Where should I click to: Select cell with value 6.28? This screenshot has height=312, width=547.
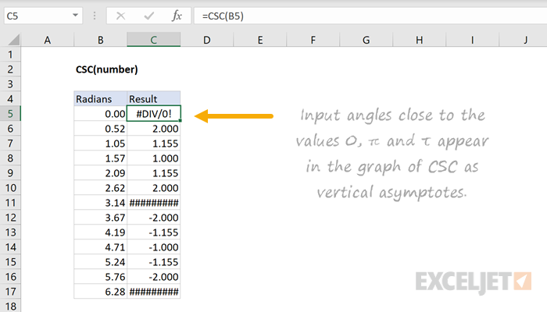pos(101,292)
